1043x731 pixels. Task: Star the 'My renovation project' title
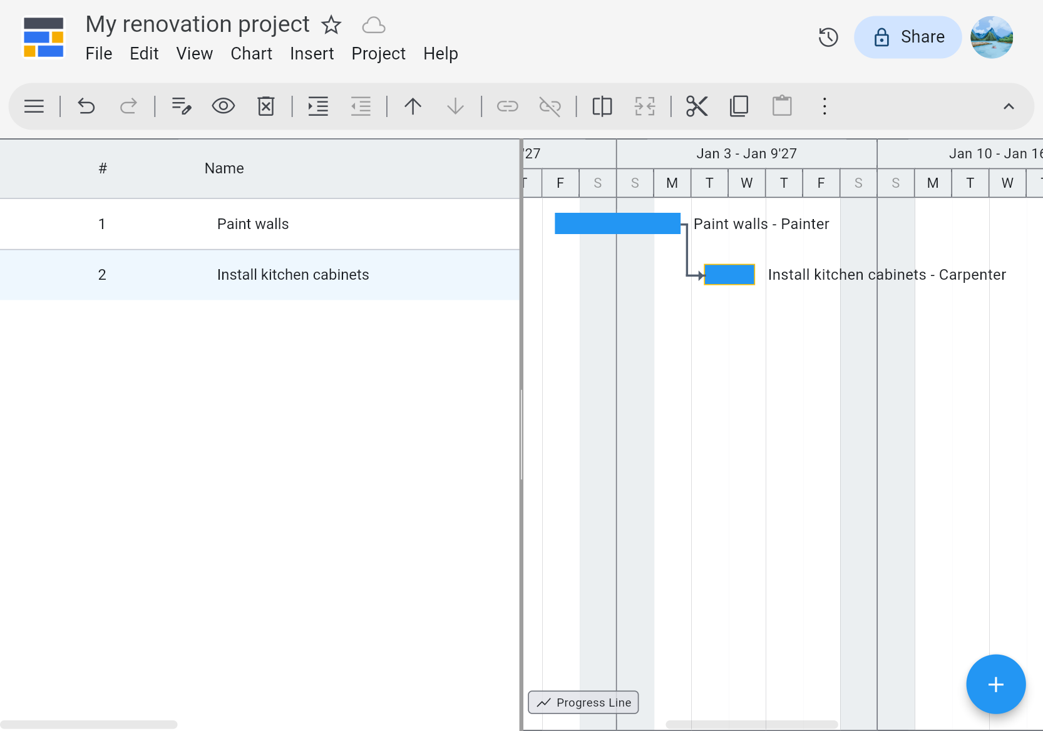(x=331, y=25)
